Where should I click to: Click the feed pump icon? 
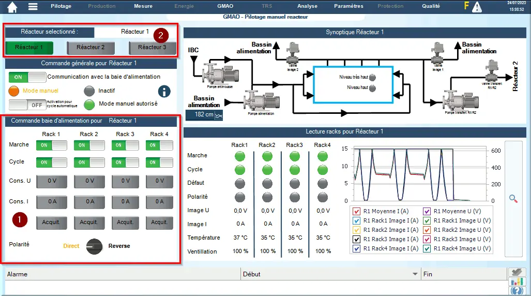[262, 101]
